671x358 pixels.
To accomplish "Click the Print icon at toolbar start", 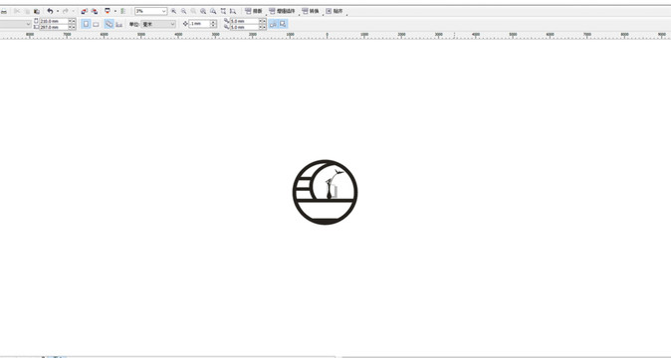I will (3, 11).
